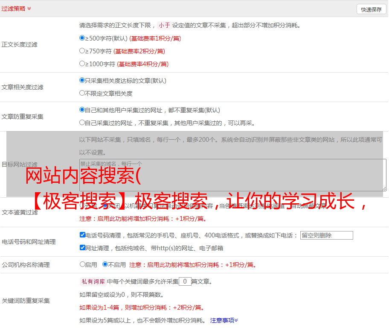Viewport: 389px width, 328px height.
Task: Click the 文本鉴黄过滤 row label
Action: click(20, 212)
